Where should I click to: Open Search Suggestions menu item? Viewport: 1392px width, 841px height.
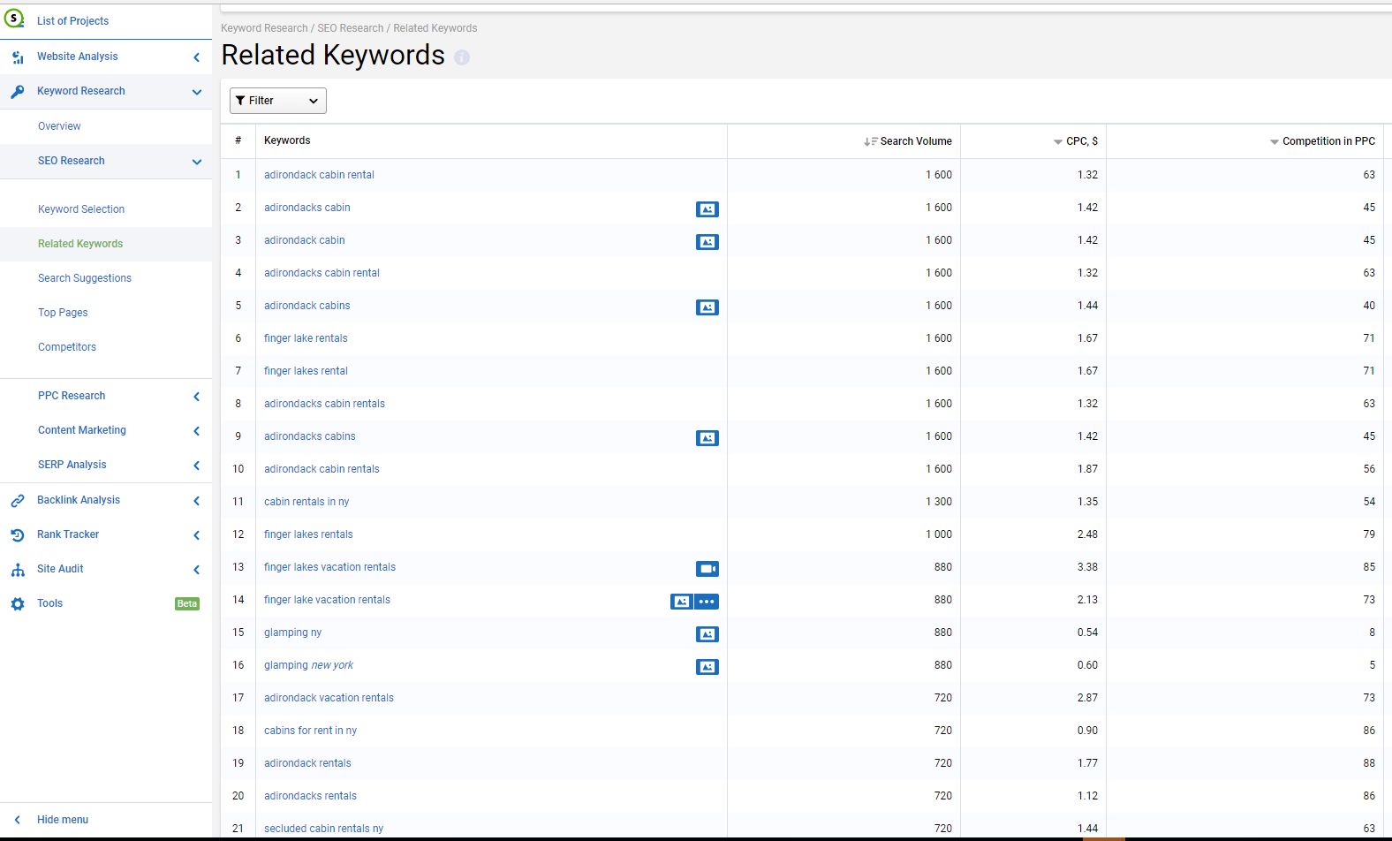click(85, 278)
